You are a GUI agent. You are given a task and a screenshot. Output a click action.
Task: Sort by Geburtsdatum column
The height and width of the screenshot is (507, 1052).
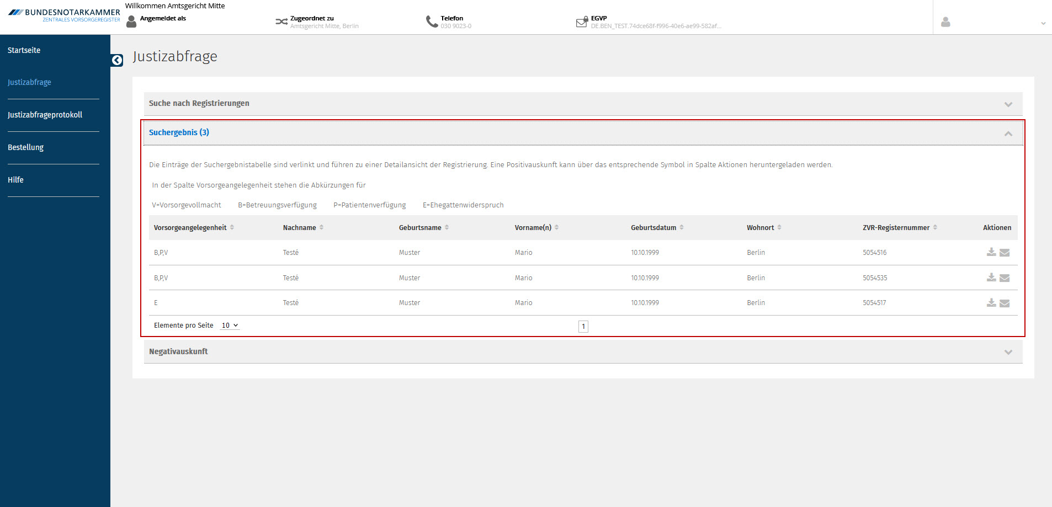[x=682, y=227]
